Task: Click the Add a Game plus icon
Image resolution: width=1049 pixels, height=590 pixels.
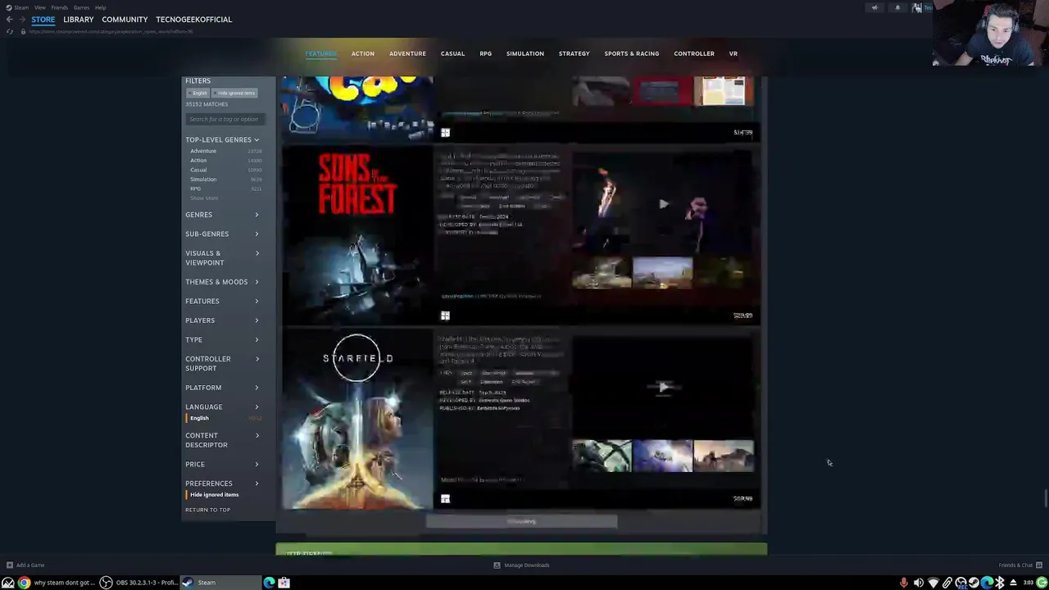Action: click(x=9, y=565)
